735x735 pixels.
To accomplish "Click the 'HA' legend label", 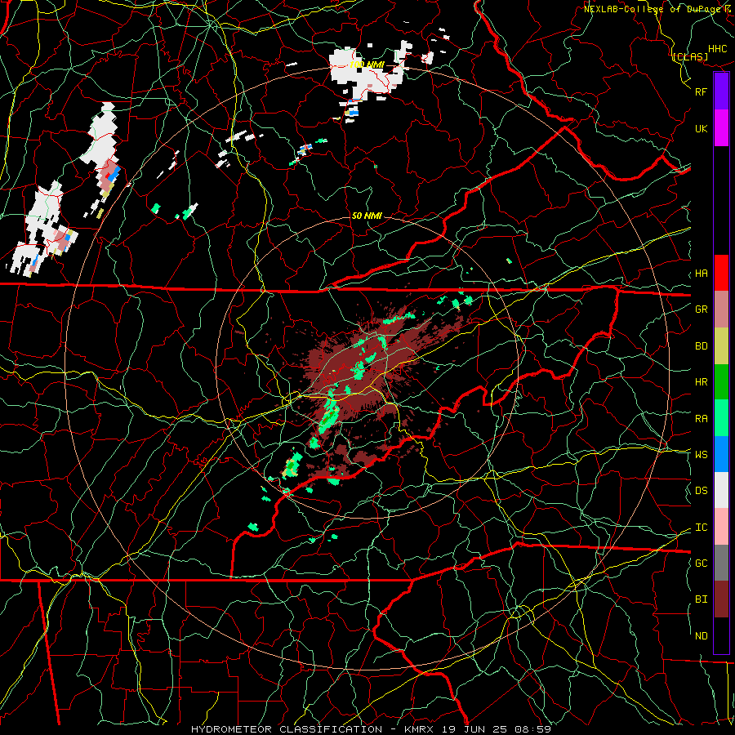I will [x=701, y=274].
